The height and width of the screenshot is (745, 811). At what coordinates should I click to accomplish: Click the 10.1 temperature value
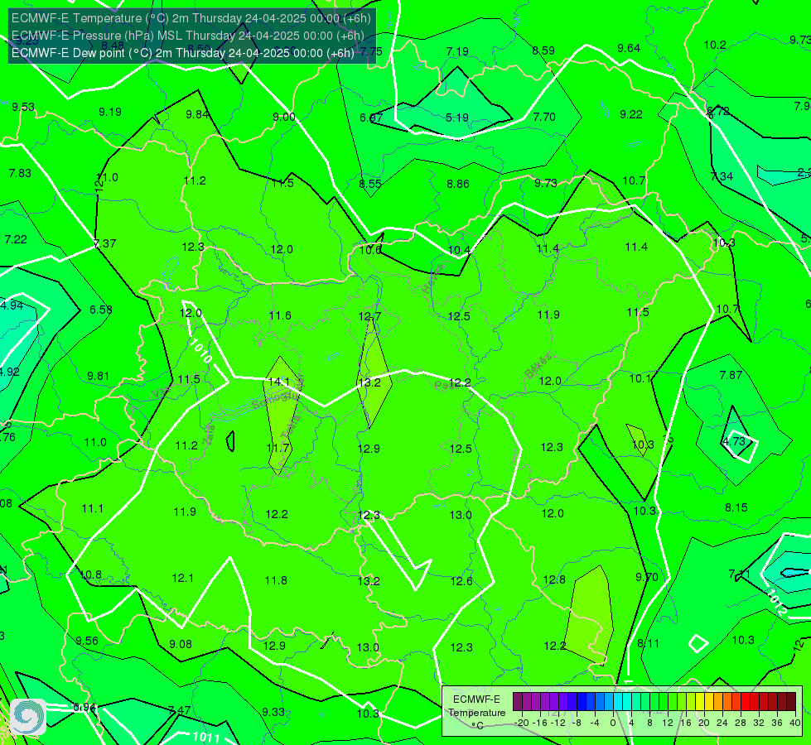640,378
